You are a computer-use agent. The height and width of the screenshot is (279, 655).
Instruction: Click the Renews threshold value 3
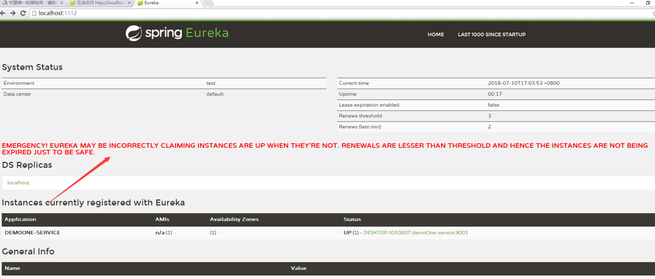(489, 116)
